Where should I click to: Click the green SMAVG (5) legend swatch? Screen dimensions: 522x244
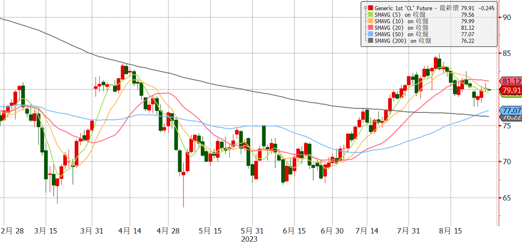pos(370,15)
